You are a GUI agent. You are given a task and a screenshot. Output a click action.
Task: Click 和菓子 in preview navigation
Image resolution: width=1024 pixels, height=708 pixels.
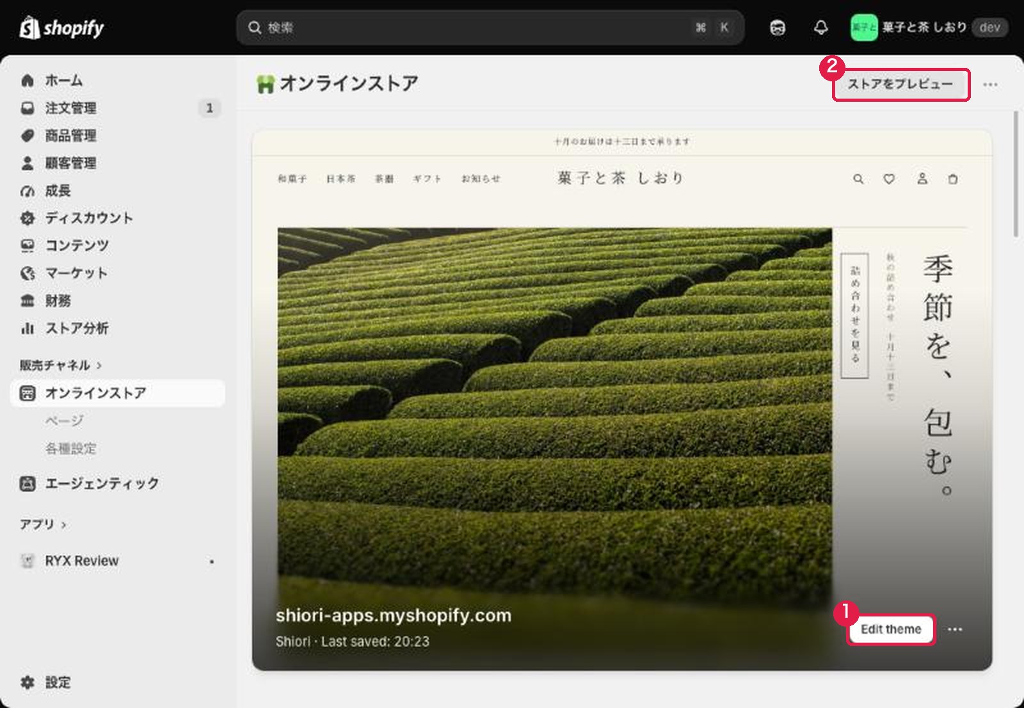(x=292, y=179)
